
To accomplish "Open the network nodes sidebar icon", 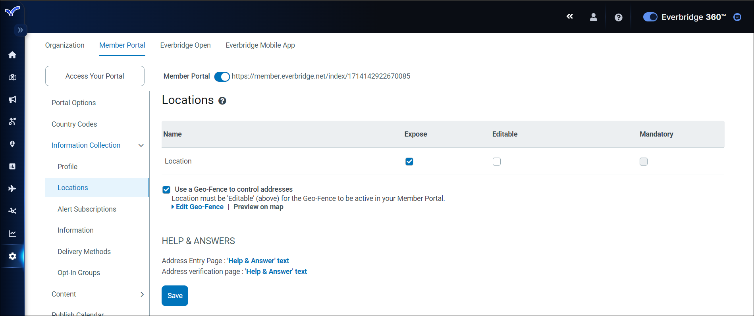I will pos(12,211).
